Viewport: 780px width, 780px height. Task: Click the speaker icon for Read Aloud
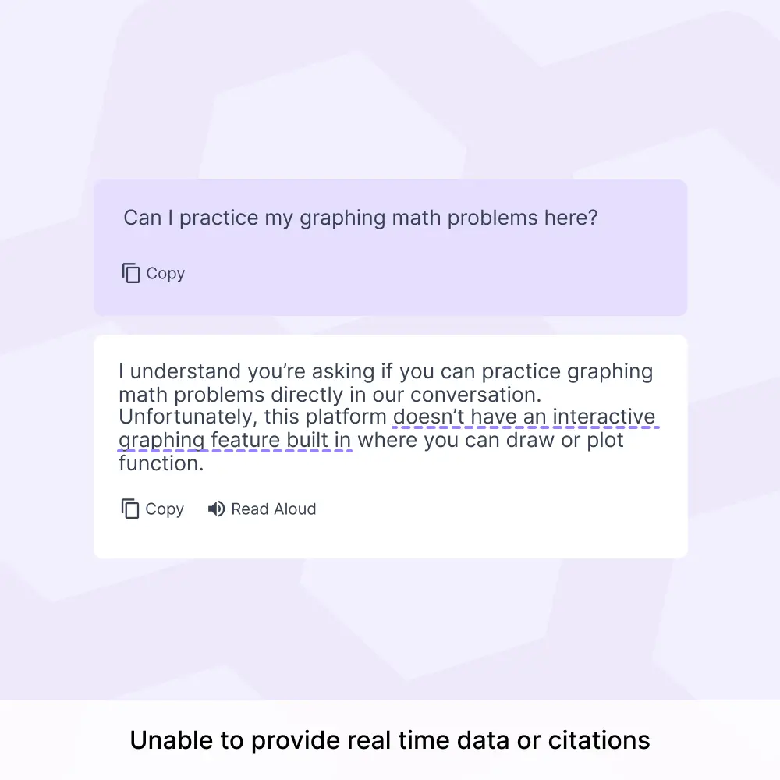pos(216,509)
